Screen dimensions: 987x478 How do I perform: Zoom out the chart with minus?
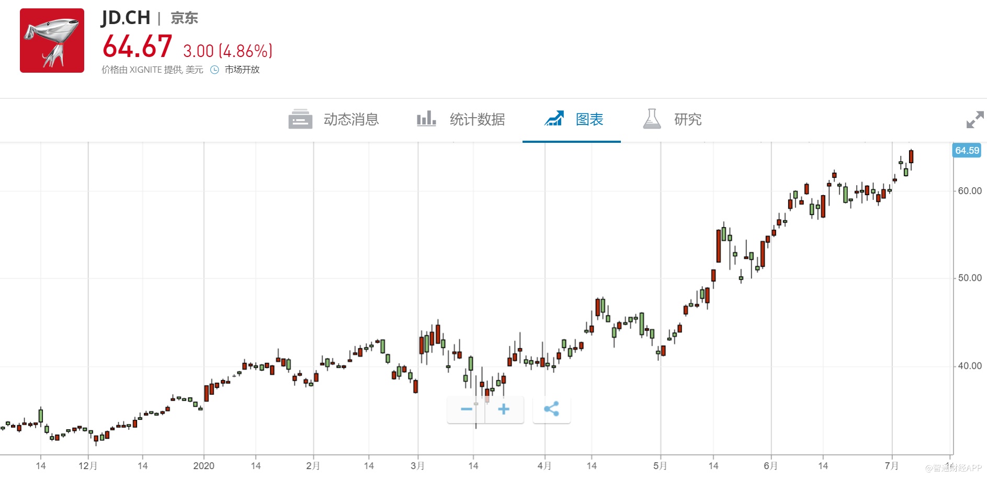click(x=466, y=409)
